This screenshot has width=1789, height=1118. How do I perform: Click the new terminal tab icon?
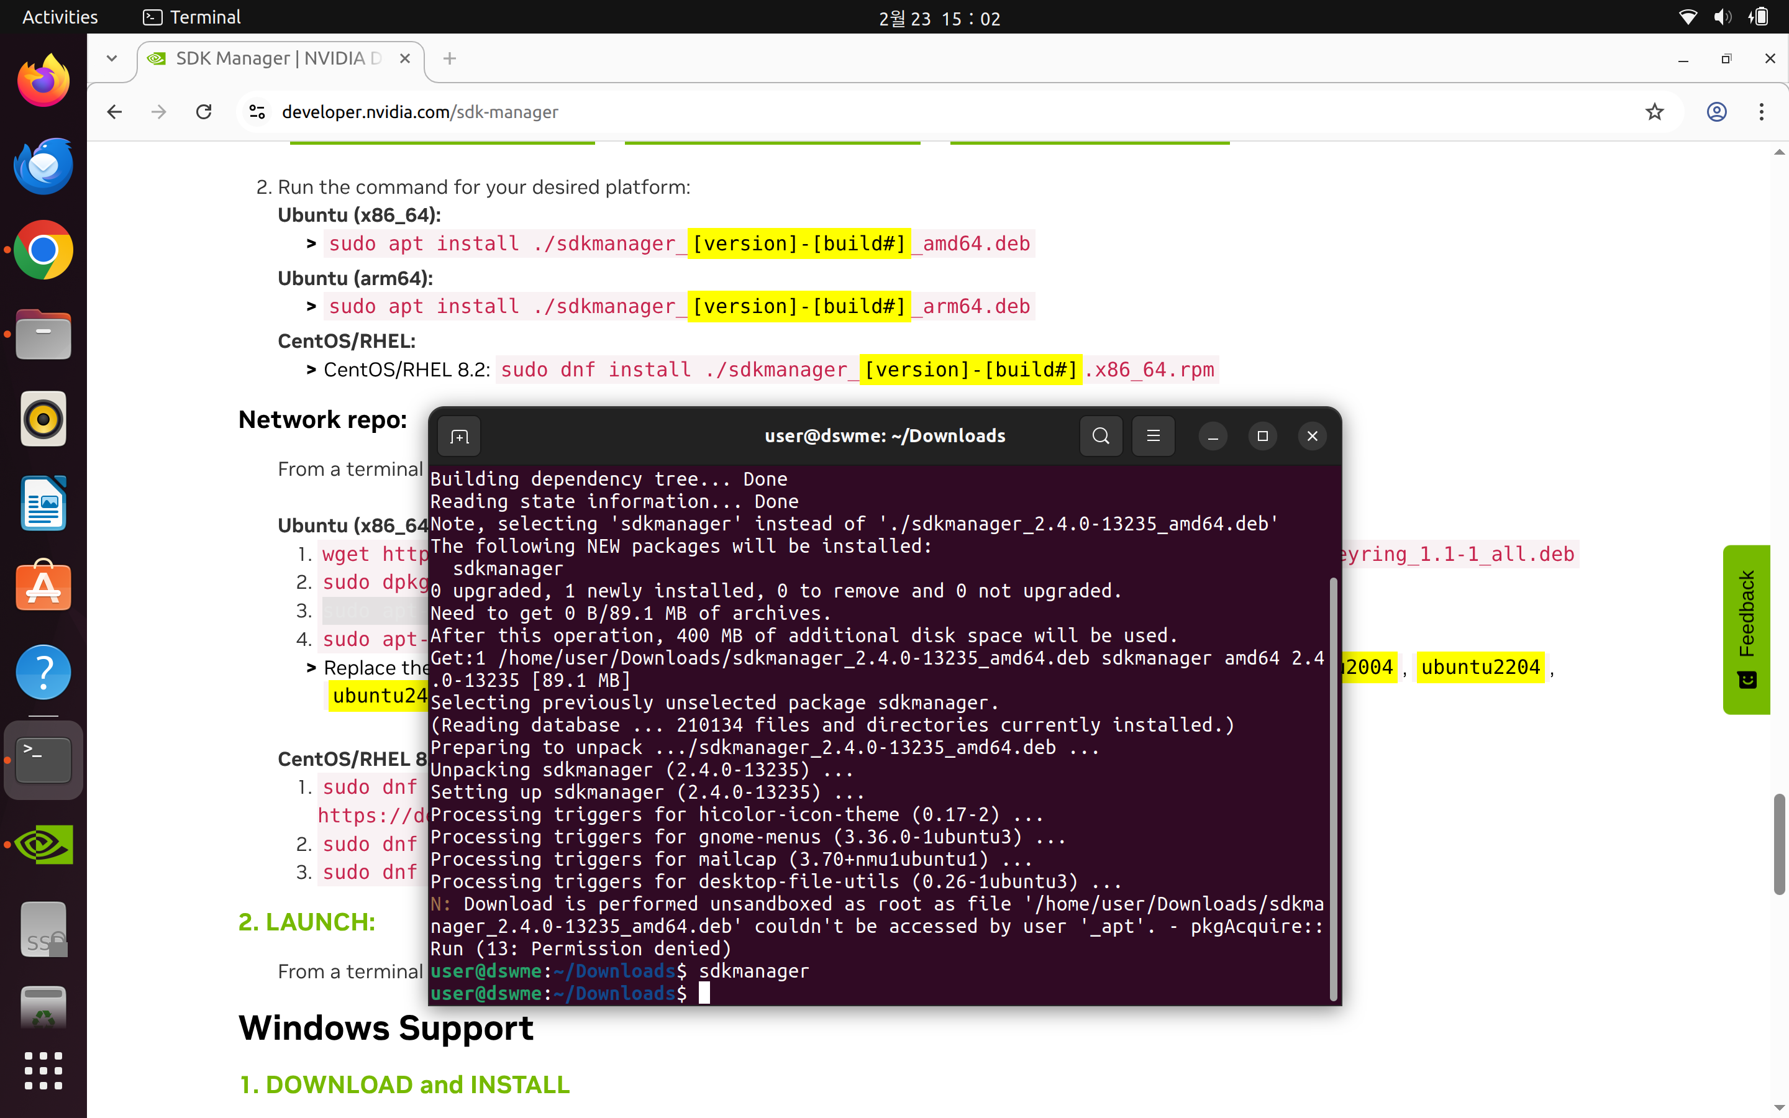[x=459, y=436]
